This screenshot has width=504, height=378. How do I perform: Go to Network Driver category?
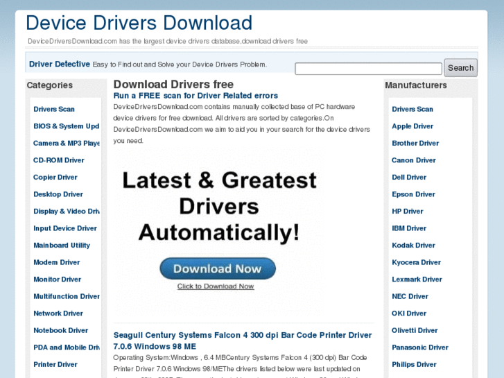click(x=58, y=313)
